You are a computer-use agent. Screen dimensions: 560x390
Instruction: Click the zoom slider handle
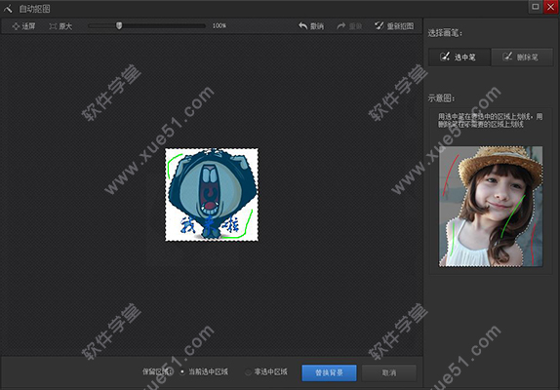(x=119, y=25)
